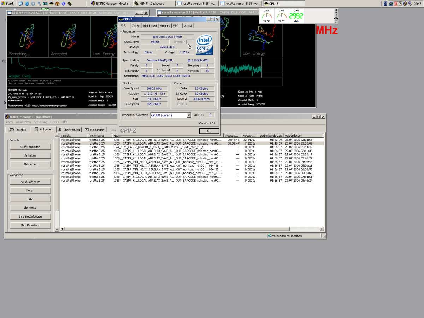Click the Level 2 cache value 4096 KBytes

click(x=201, y=99)
